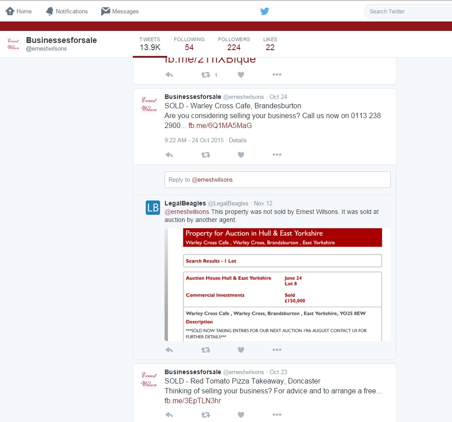The height and width of the screenshot is (422, 452).
Task: Open more options on LegalBeagles tweet
Action: [x=277, y=350]
